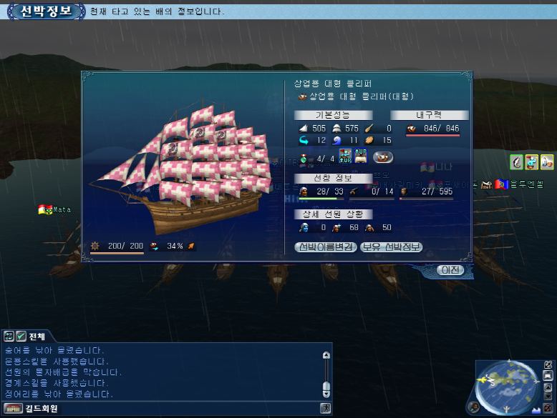
Task: Click the chat log scroll-up arrow
Action: [326, 355]
